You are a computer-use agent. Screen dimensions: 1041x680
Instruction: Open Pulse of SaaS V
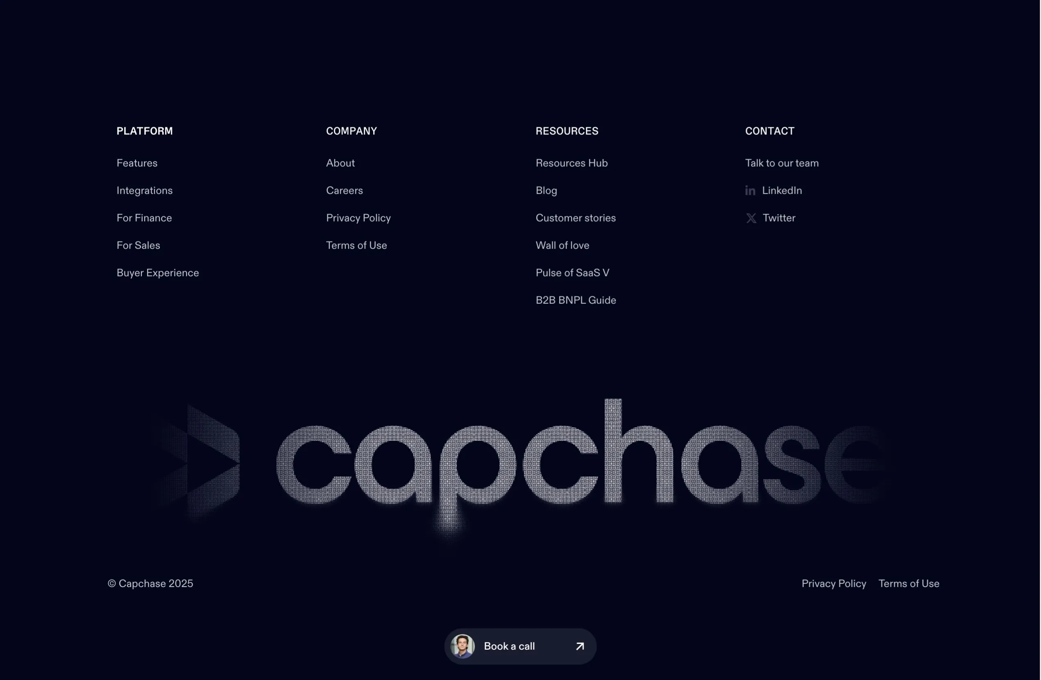point(573,273)
